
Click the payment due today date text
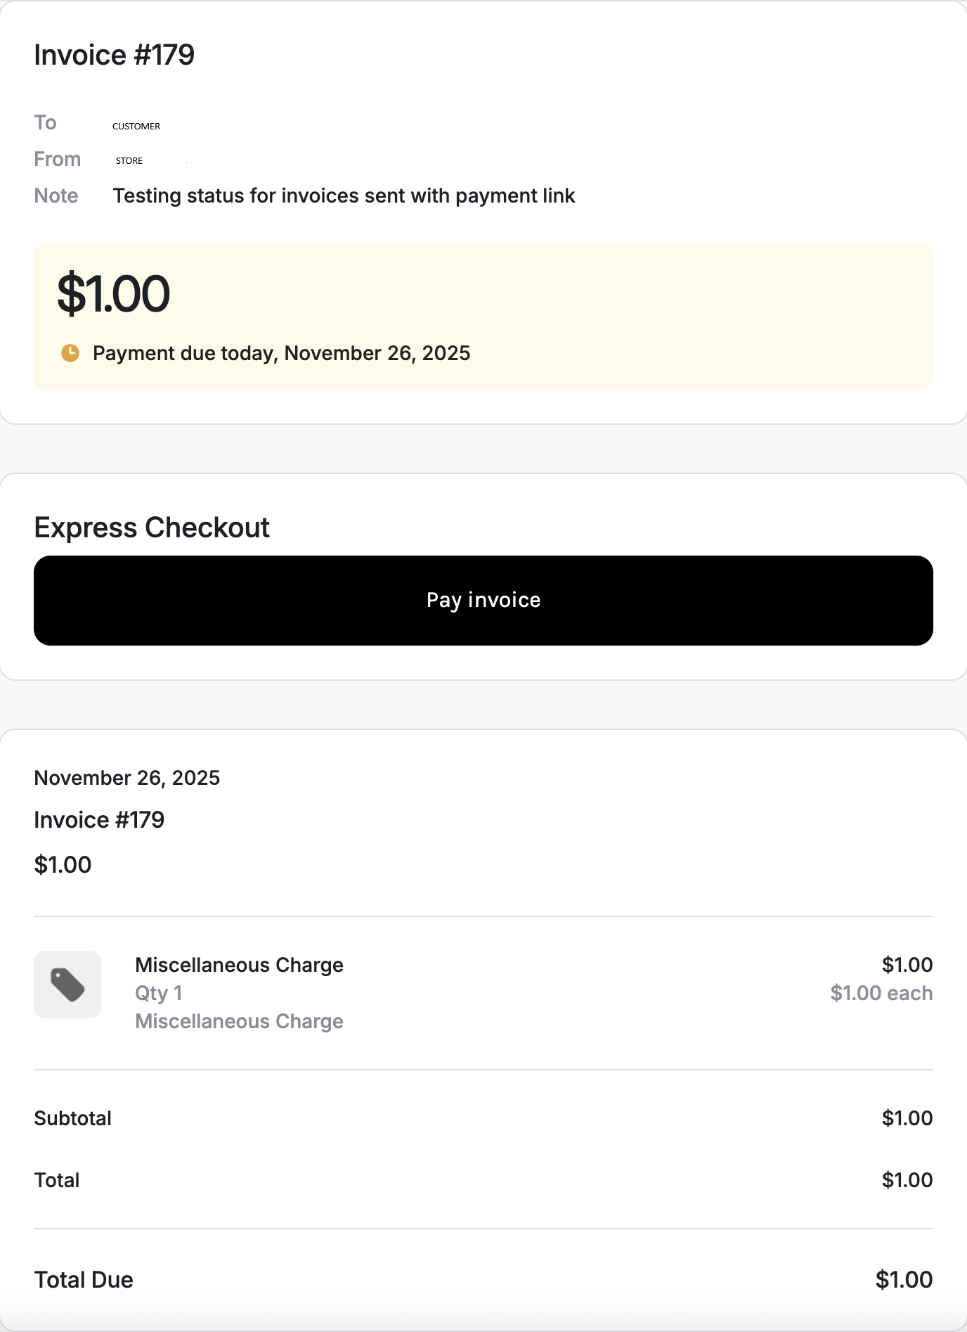click(x=281, y=353)
